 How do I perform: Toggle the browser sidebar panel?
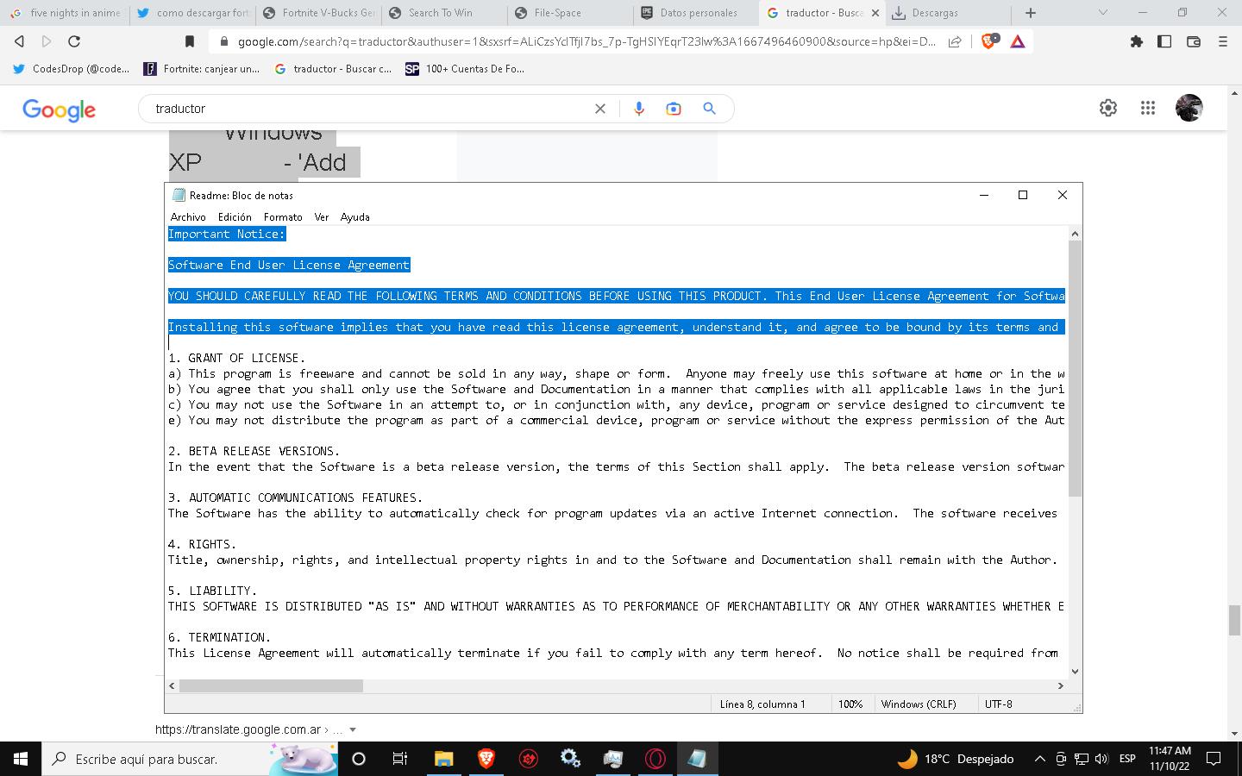[1164, 41]
